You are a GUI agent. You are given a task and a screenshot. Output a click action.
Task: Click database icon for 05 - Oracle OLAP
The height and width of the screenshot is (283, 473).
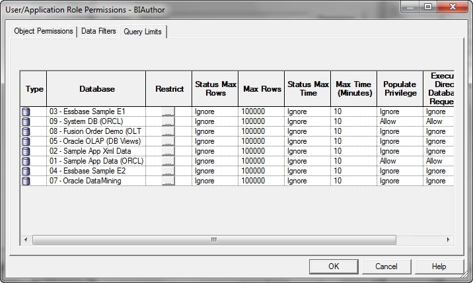click(x=26, y=141)
